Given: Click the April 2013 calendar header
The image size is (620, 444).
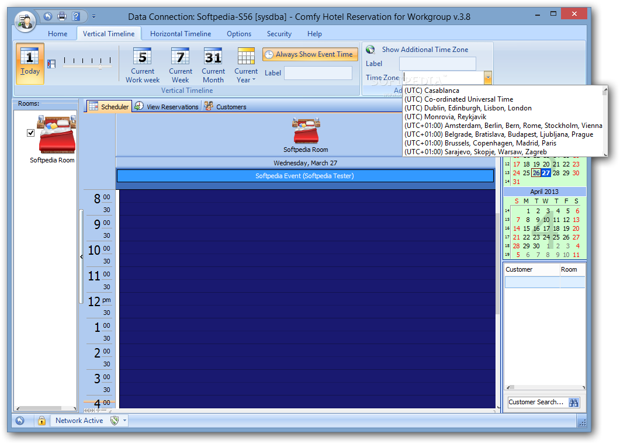Looking at the screenshot, I should [544, 192].
